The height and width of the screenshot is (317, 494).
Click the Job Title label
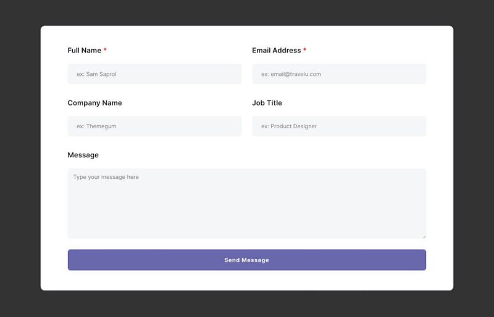pos(267,103)
